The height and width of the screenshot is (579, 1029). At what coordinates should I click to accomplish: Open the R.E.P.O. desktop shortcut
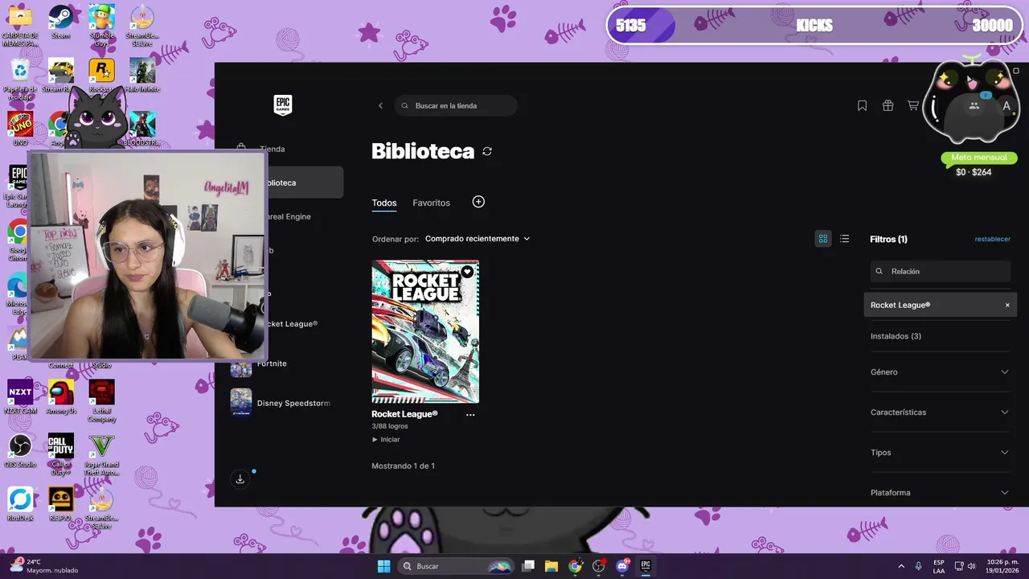coord(60,504)
